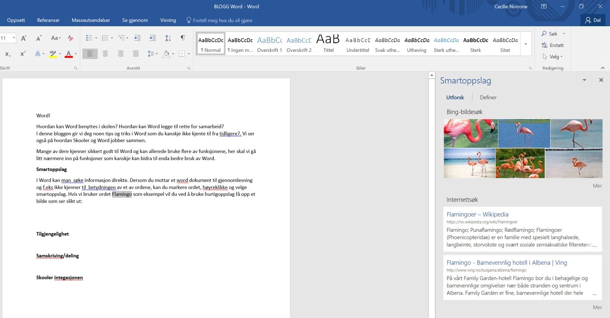
Task: Open the Velg selection dropdown
Action: [x=553, y=57]
